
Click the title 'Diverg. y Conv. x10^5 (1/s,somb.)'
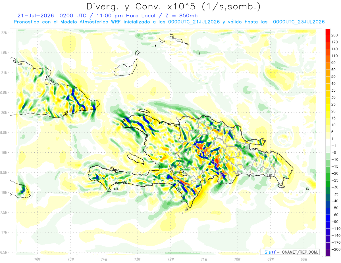tap(173, 7)
